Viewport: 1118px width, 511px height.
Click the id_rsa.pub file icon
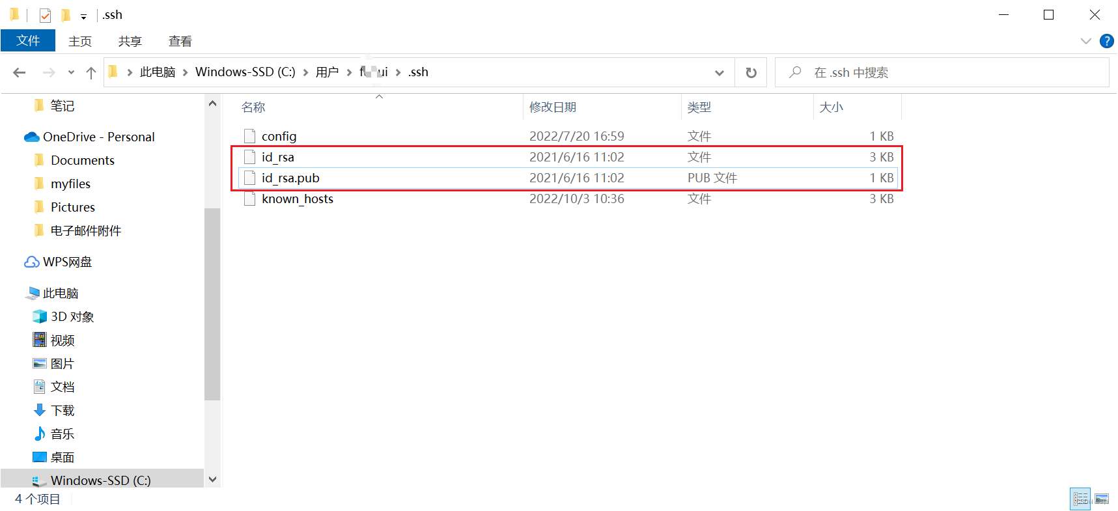point(249,178)
